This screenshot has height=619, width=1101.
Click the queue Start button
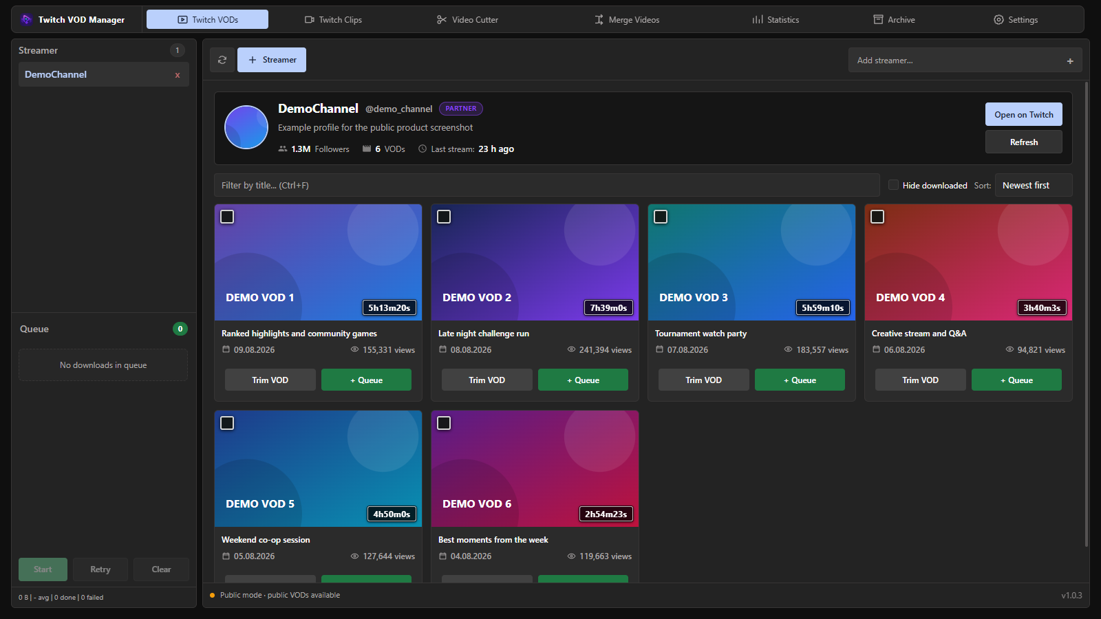click(x=43, y=569)
